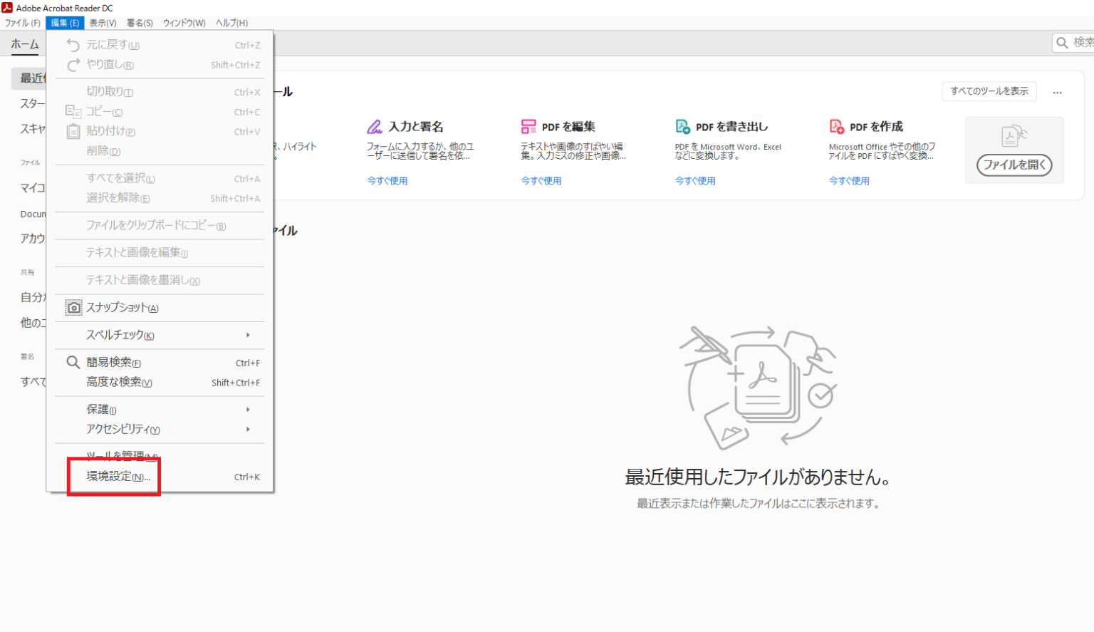Click 今すぐ使用 link under PDF を作成
The image size is (1094, 632).
[848, 181]
